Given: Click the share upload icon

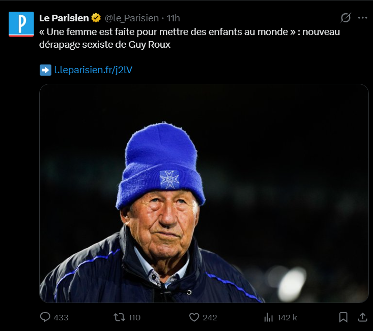Looking at the screenshot, I should (362, 317).
